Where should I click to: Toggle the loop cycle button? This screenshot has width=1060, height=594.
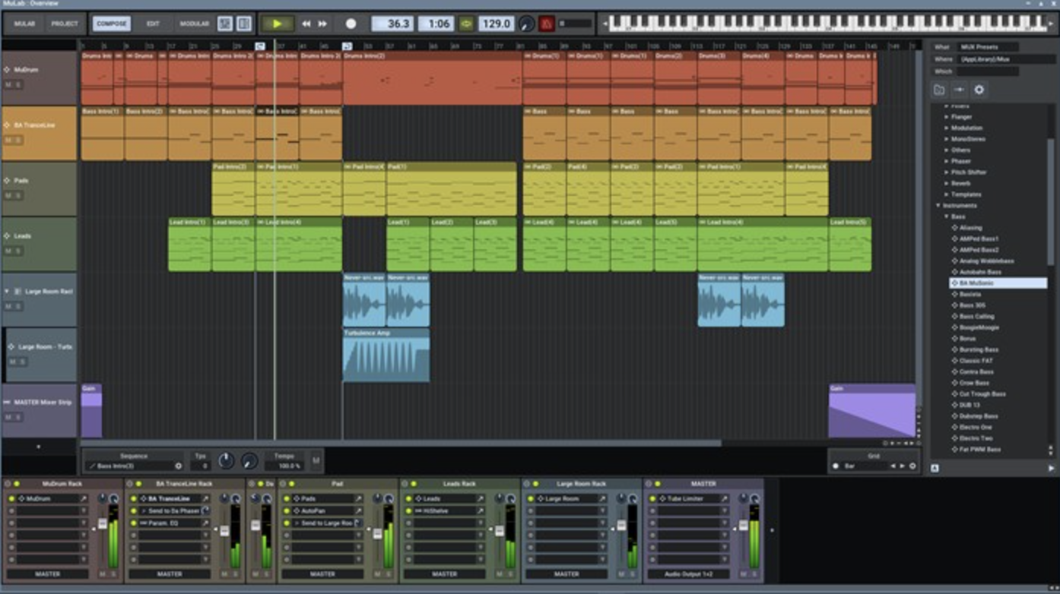pos(467,24)
